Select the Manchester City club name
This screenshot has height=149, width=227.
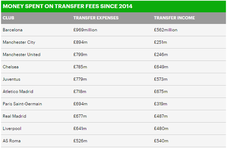click(19, 42)
